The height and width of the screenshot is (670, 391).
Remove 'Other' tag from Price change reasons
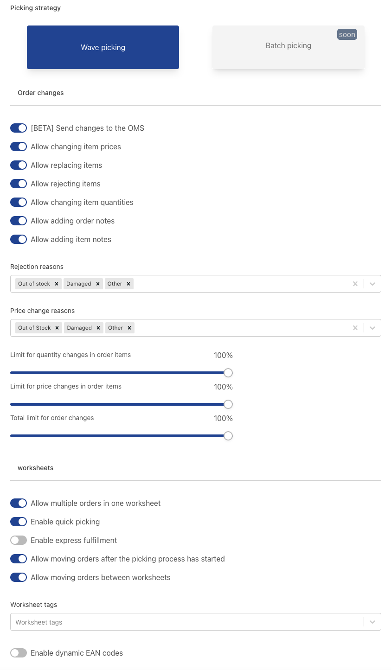tap(129, 328)
